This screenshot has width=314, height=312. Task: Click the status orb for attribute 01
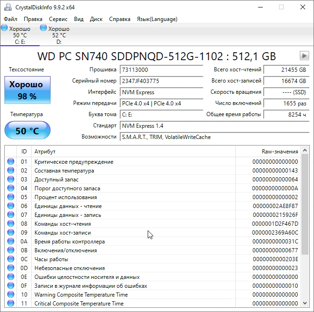[11, 161]
